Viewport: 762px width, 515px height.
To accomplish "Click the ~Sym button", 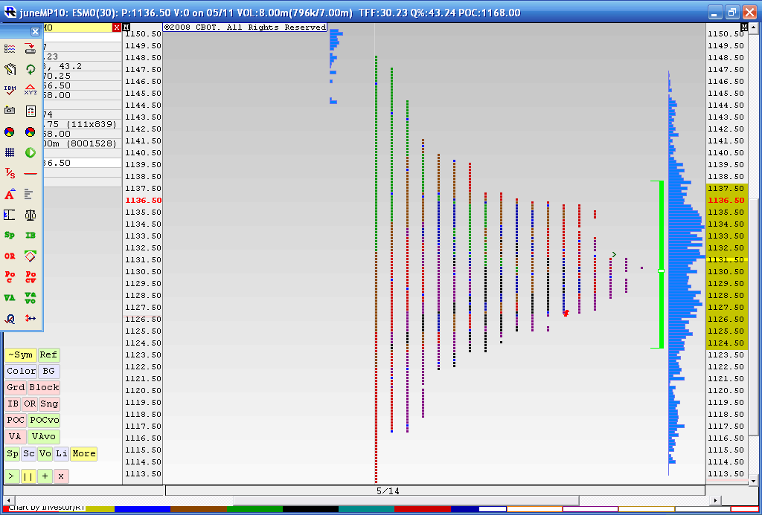I will tap(21, 354).
